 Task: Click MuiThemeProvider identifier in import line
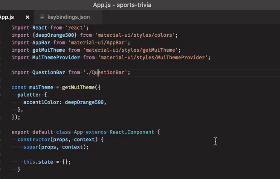point(56,57)
